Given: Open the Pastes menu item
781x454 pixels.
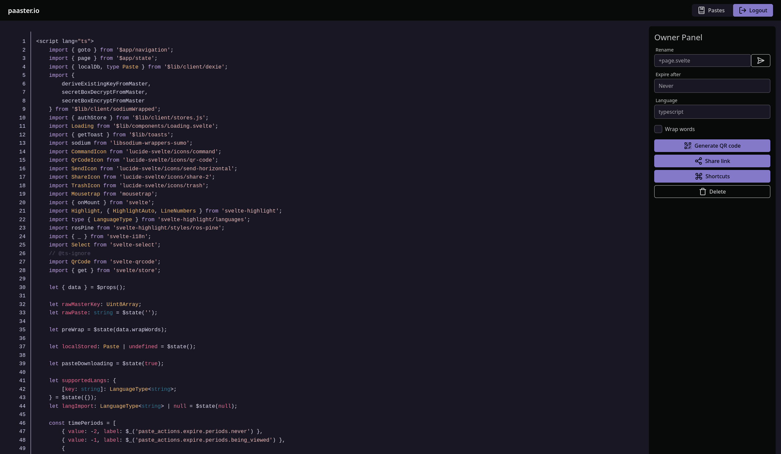Looking at the screenshot, I should click(716, 10).
